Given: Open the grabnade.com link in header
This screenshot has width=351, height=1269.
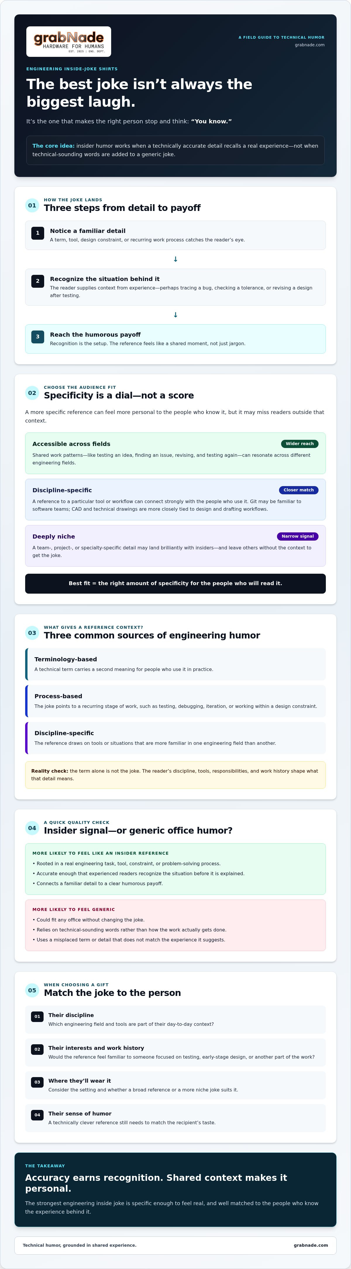Looking at the screenshot, I should (309, 45).
